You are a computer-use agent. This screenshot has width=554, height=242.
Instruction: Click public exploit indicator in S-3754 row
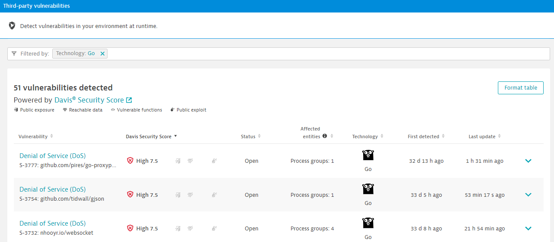click(214, 195)
